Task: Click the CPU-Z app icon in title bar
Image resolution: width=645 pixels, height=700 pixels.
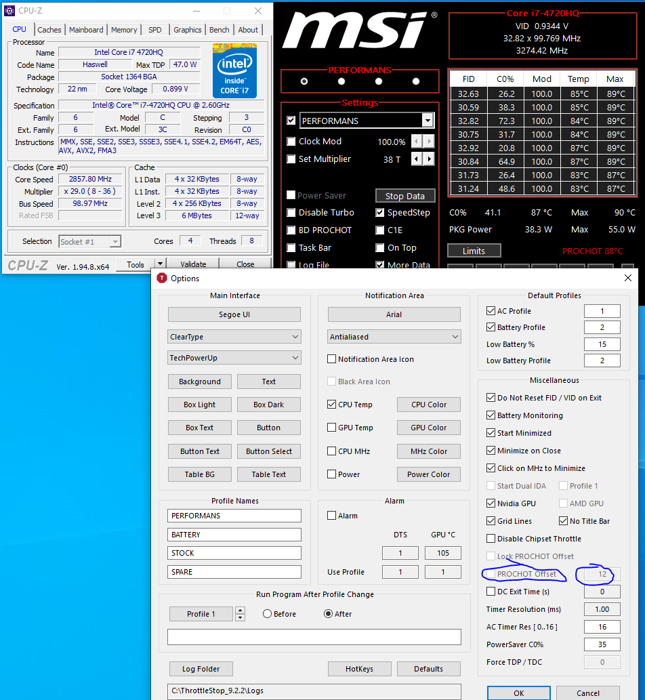Action: point(9,11)
